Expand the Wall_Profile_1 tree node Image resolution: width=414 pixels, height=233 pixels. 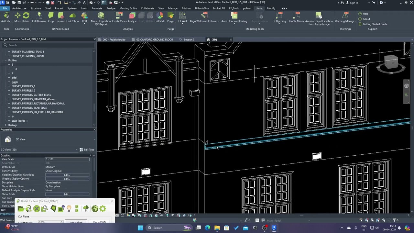tap(9, 121)
